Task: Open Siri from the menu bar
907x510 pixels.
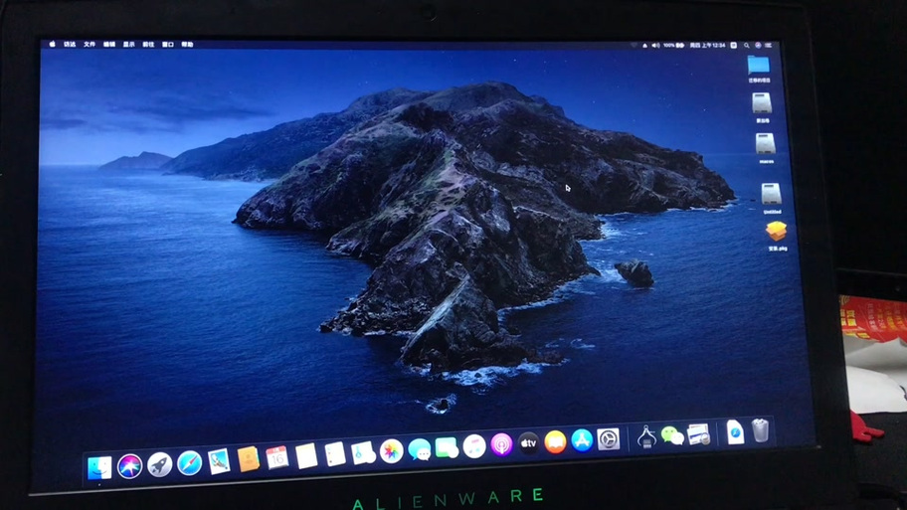Action: 757,45
